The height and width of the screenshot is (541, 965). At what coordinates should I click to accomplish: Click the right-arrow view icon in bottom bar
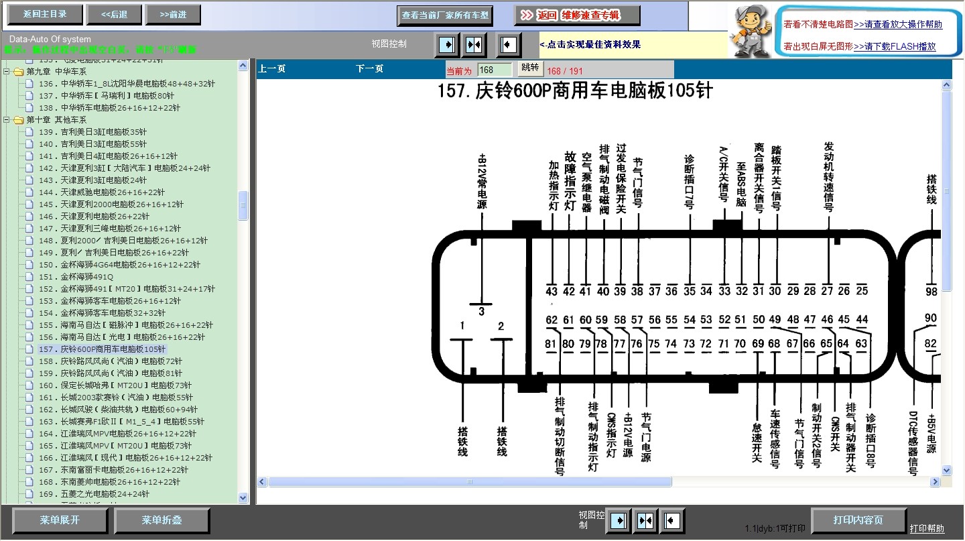[618, 520]
